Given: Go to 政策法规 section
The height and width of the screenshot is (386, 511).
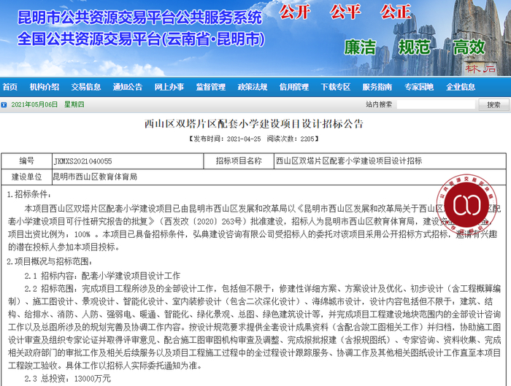Looking at the screenshot, I should (x=253, y=87).
